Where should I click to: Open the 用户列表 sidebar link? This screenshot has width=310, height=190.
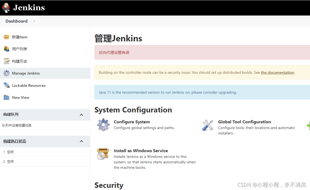(20, 49)
